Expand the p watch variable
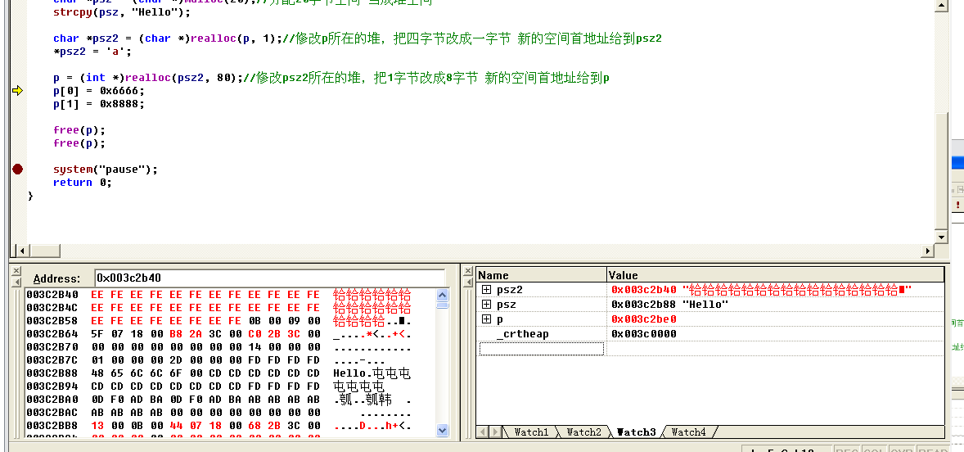 [x=486, y=319]
